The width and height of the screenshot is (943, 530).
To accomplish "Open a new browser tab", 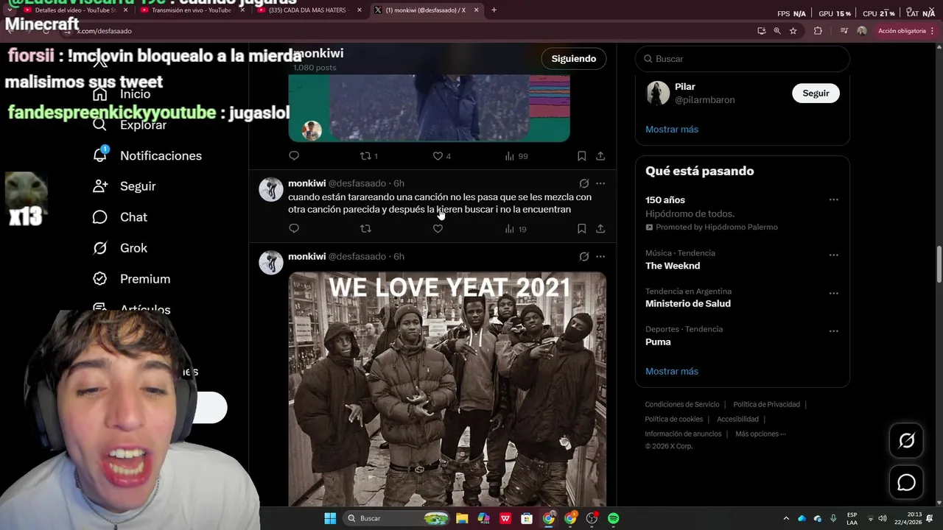I will click(x=494, y=10).
